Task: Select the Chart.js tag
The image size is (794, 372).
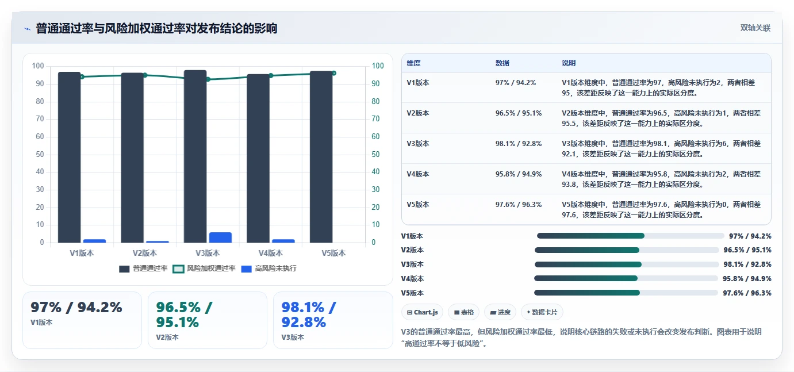Action: click(x=422, y=312)
